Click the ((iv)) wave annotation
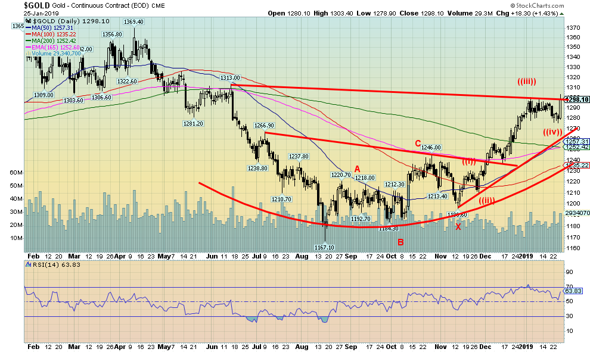 552,132
